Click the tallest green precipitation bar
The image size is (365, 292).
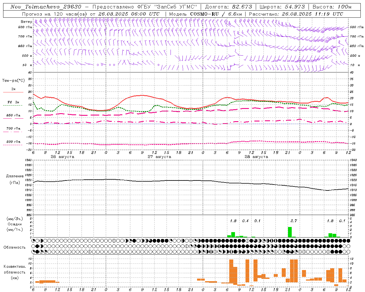click(x=290, y=232)
